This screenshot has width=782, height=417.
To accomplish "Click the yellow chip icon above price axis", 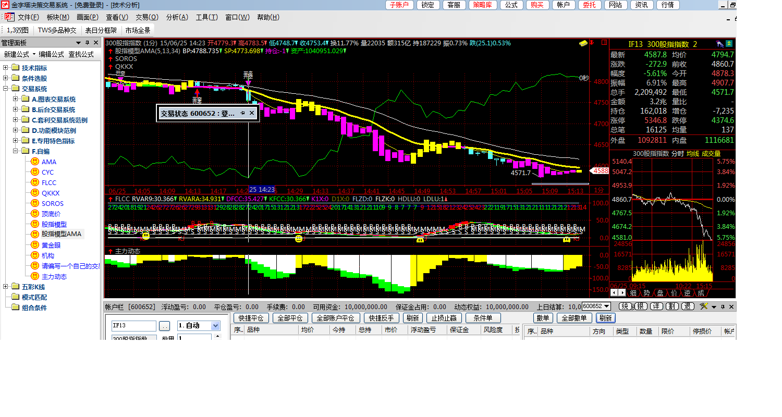I will [583, 43].
